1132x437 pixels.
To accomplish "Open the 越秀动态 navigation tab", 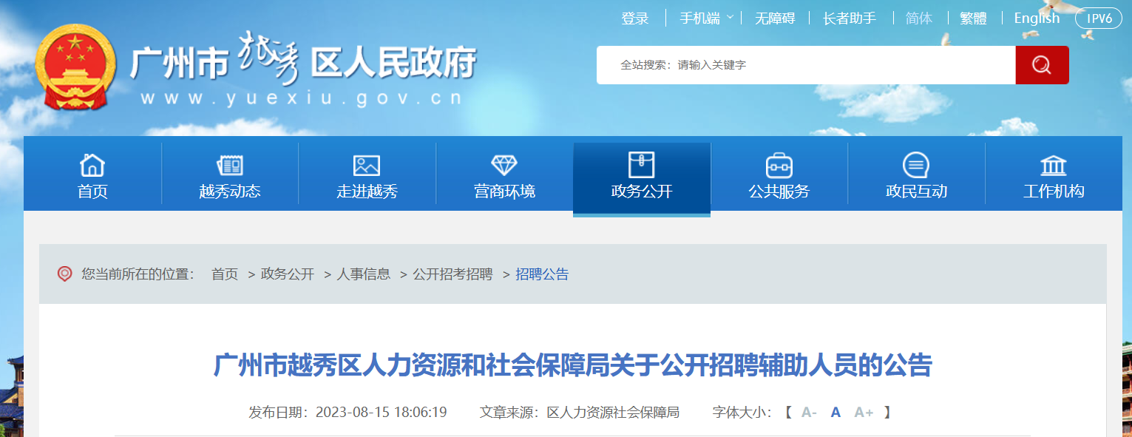I will 230,174.
